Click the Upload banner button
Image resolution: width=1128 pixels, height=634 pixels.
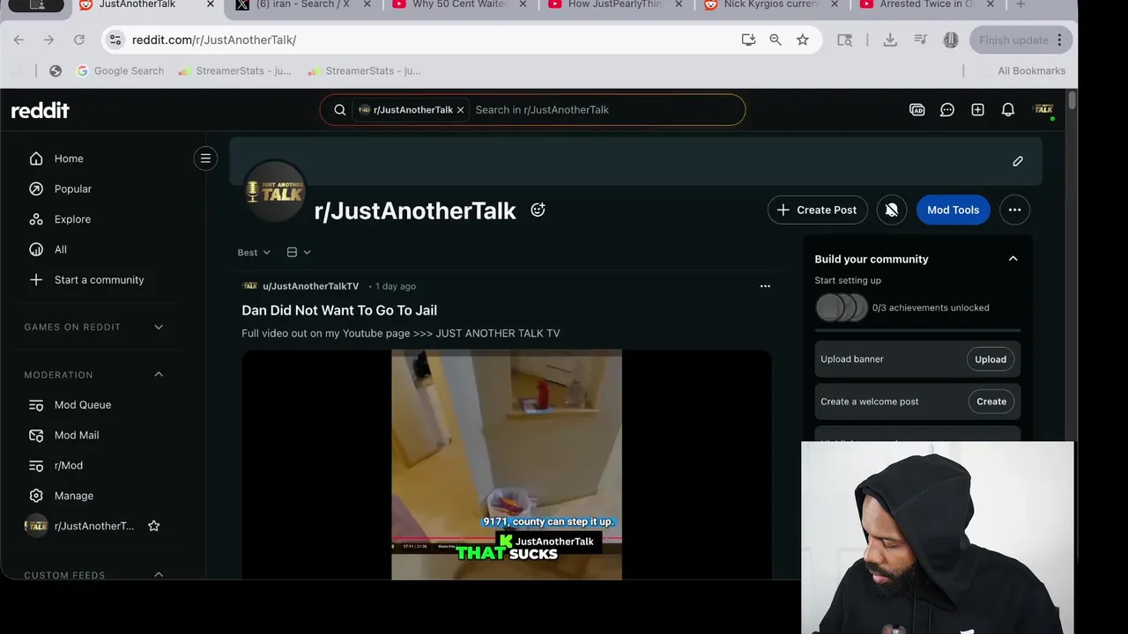[x=991, y=359]
